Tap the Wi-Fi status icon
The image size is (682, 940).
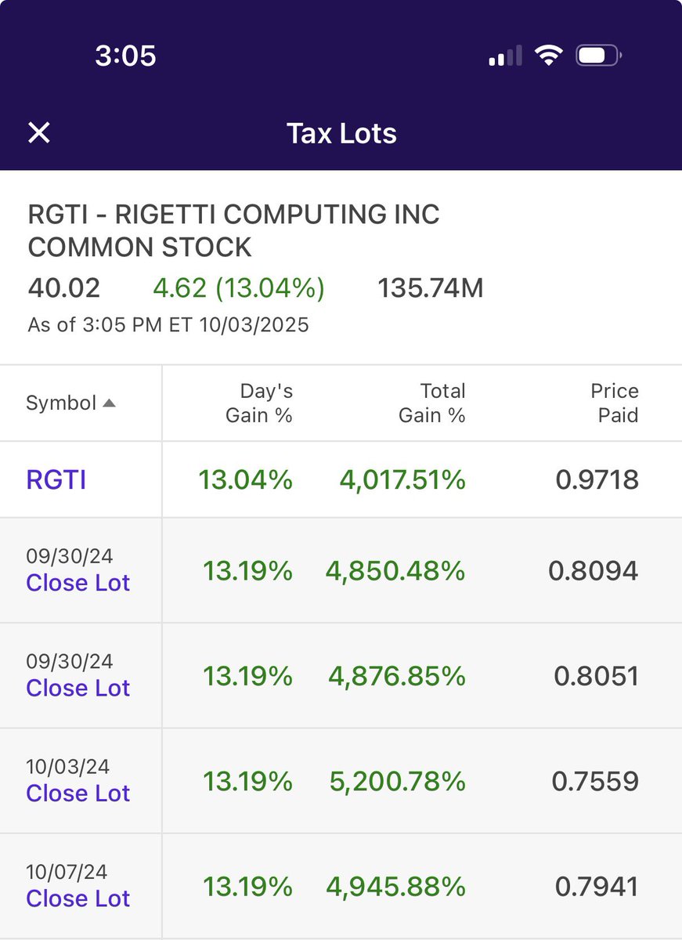click(x=549, y=55)
